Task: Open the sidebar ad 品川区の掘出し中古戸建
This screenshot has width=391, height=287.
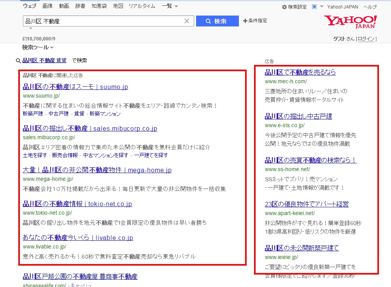Action: [298, 116]
